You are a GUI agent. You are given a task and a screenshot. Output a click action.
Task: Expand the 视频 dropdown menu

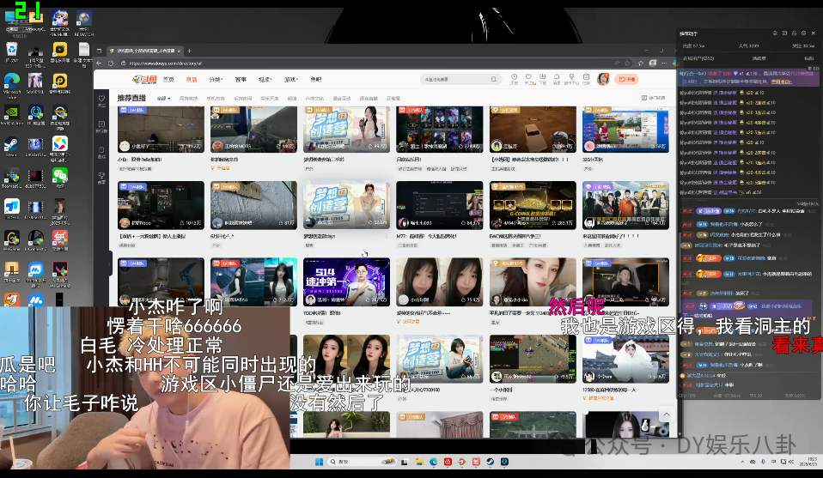[x=265, y=80]
